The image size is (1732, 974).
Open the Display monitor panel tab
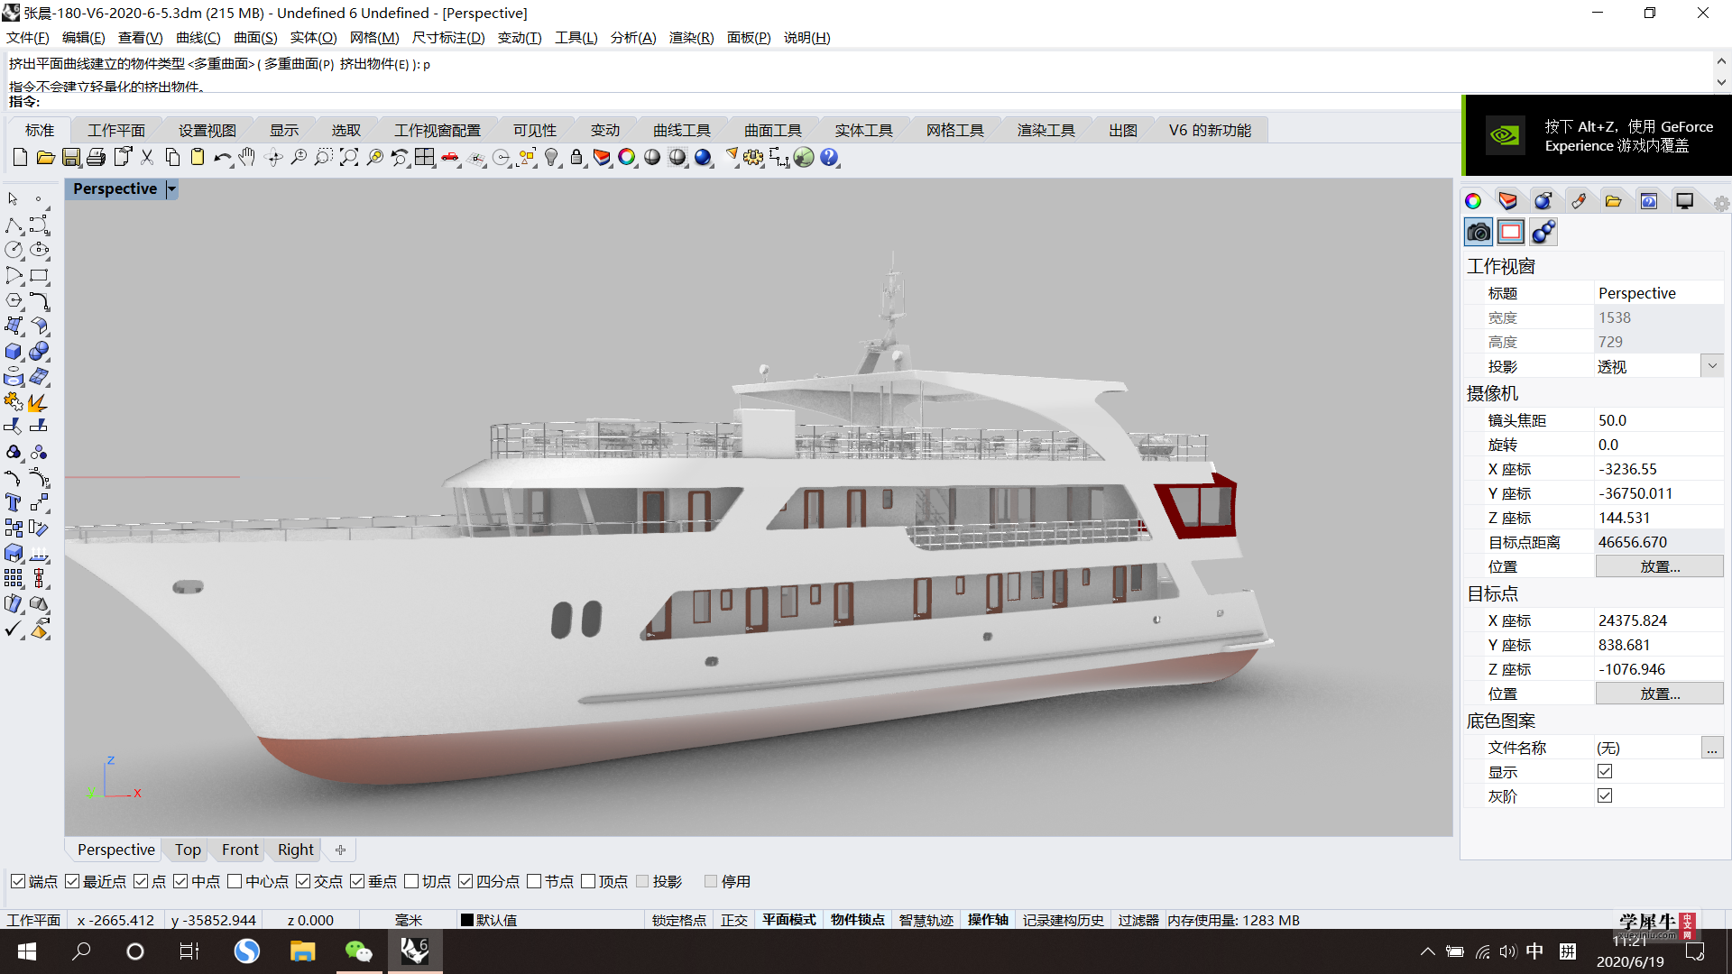[1684, 201]
